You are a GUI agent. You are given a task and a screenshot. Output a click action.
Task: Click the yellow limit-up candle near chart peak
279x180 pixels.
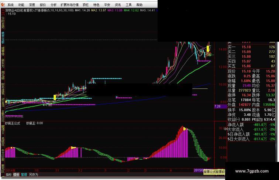click(x=208, y=49)
